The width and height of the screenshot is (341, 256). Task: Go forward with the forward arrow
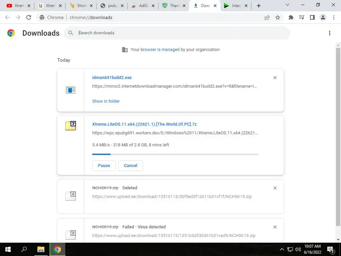18,17
